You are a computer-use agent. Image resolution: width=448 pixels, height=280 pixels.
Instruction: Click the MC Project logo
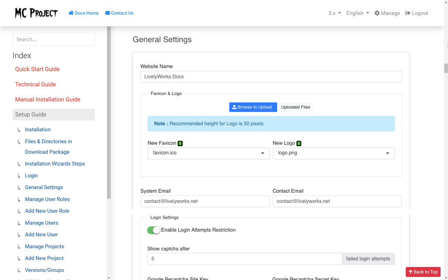click(x=36, y=13)
